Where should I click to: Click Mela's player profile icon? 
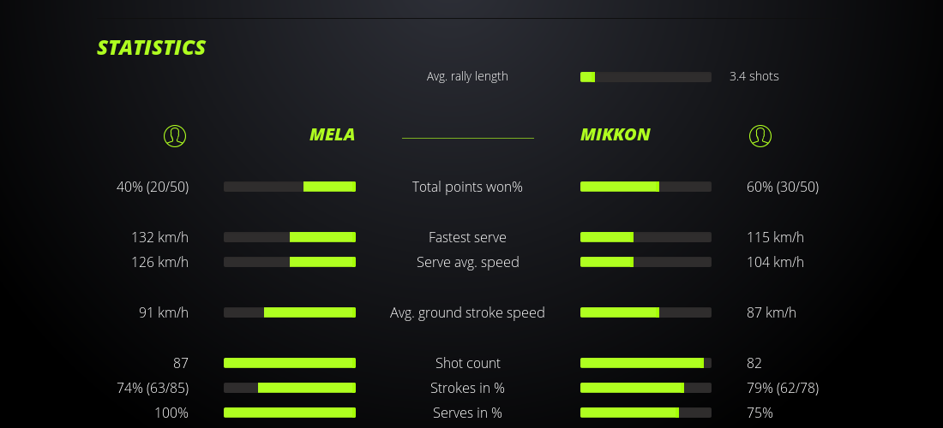pos(174,135)
